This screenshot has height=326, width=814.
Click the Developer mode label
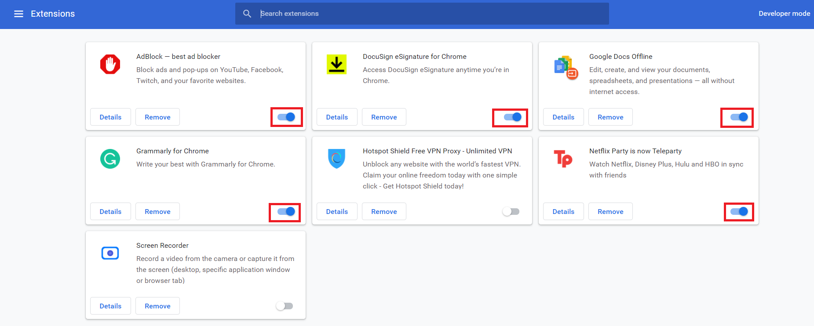(784, 14)
